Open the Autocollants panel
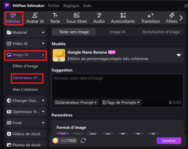 click(123, 18)
